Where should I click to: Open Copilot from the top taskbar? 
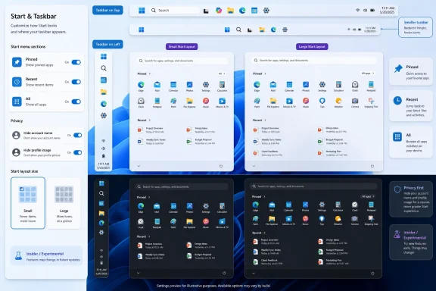[x=219, y=11]
